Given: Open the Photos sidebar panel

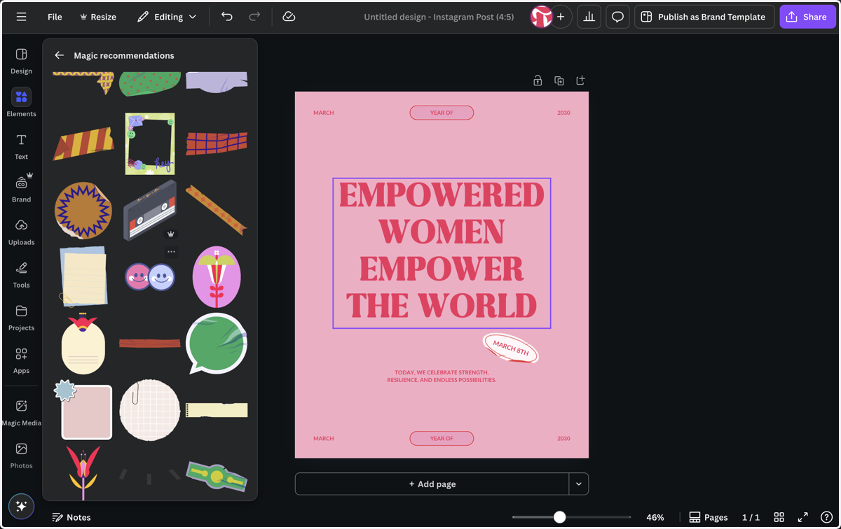Looking at the screenshot, I should click(x=21, y=455).
